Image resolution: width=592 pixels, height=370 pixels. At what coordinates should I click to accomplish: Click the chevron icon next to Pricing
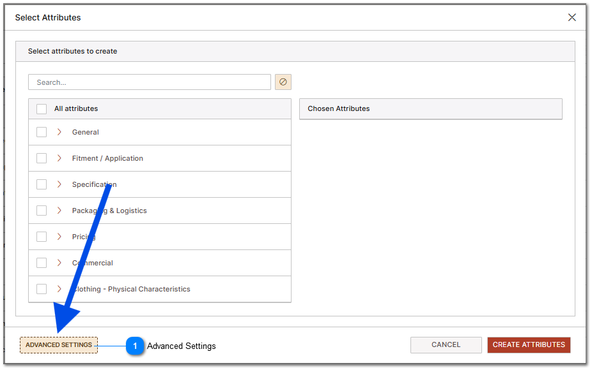tap(59, 237)
